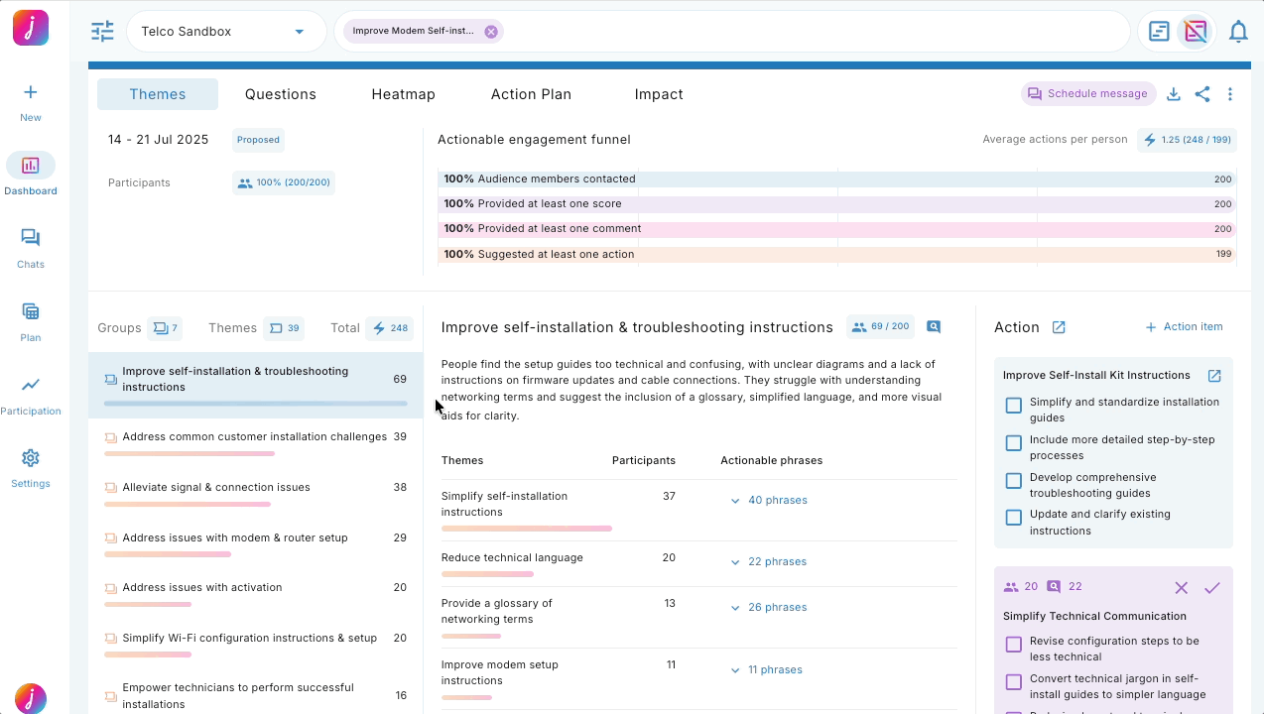Screen dimensions: 1264x714
Task: Click the share icon in the tab row
Action: click(x=1201, y=94)
